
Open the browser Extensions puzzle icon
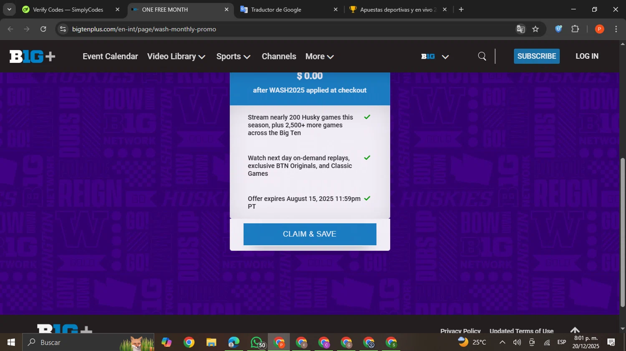point(575,29)
